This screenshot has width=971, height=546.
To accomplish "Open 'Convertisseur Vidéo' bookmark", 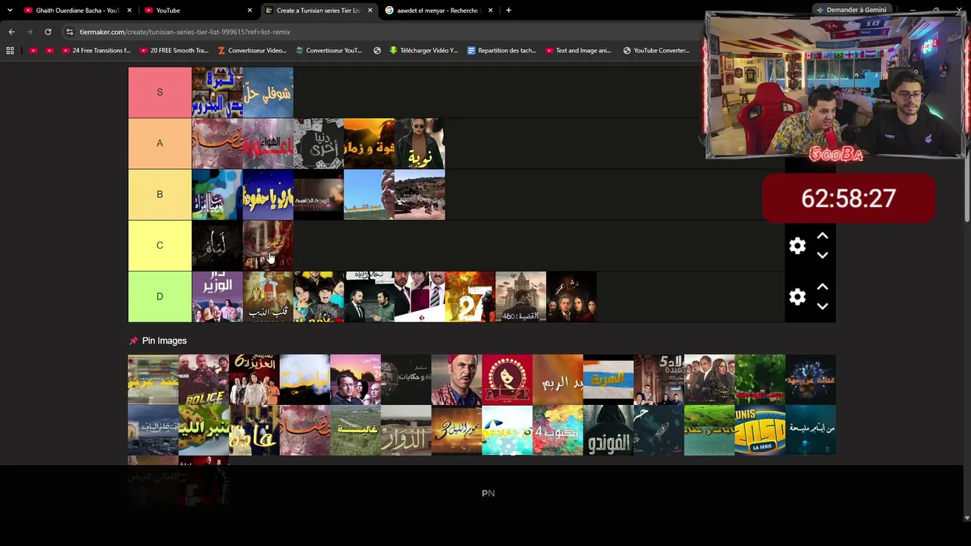I will click(252, 51).
